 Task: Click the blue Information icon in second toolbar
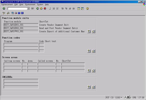22,13
